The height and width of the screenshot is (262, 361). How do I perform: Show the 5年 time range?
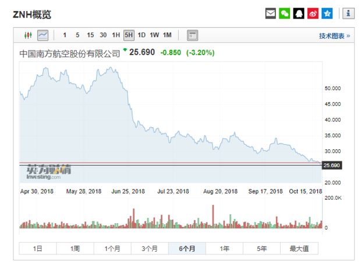[262, 249]
